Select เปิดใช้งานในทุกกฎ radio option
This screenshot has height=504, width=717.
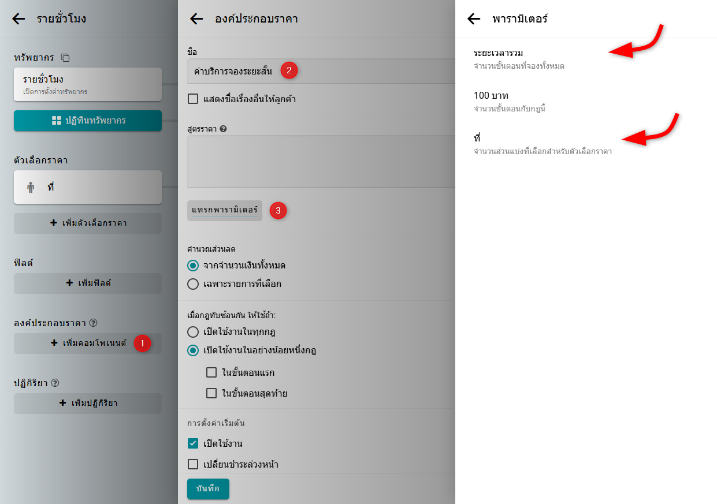pyautogui.click(x=194, y=332)
